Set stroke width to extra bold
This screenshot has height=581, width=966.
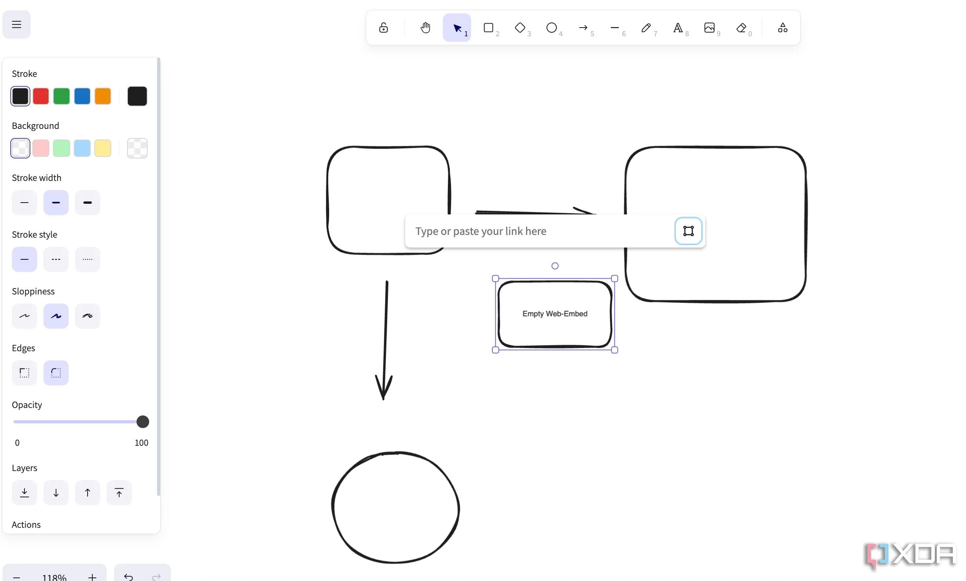point(88,203)
